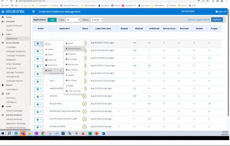This screenshot has width=230, height=146.
Task: Click the GitHub bookmark in bookmarks bar
Action: click(x=115, y=5)
